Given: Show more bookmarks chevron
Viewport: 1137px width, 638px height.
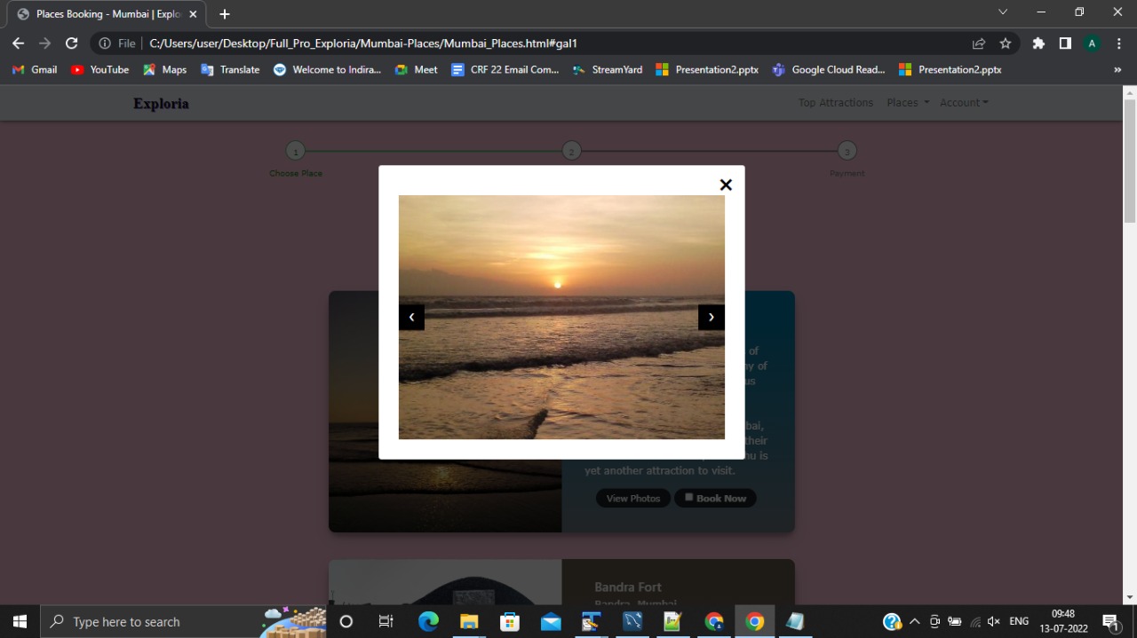Looking at the screenshot, I should (x=1117, y=69).
